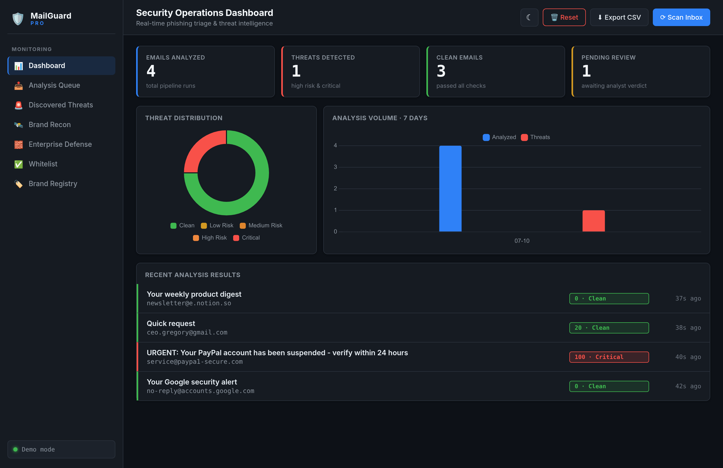Click the 07-10 date label on chart axis
The height and width of the screenshot is (468, 723).
pyautogui.click(x=522, y=241)
